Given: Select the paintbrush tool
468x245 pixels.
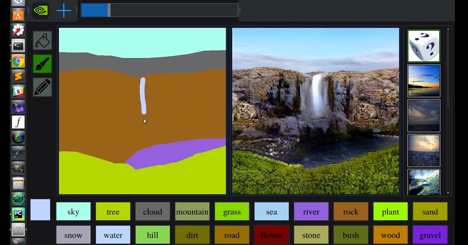Looking at the screenshot, I should tap(42, 64).
